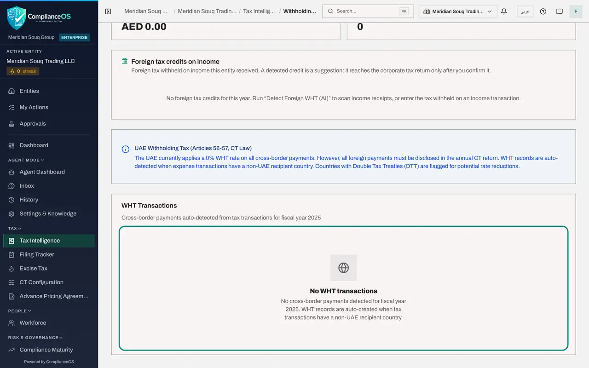Collapse the TAX sidebar section
The height and width of the screenshot is (368, 589).
point(15,228)
